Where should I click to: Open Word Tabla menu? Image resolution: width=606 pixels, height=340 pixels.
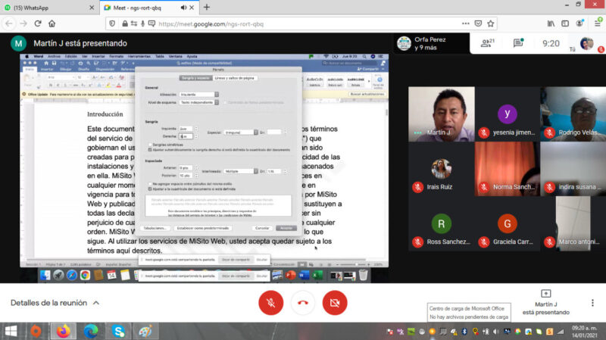pos(160,56)
